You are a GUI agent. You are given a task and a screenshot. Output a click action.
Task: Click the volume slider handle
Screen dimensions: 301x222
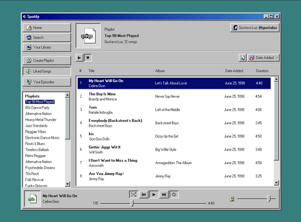click(269, 198)
